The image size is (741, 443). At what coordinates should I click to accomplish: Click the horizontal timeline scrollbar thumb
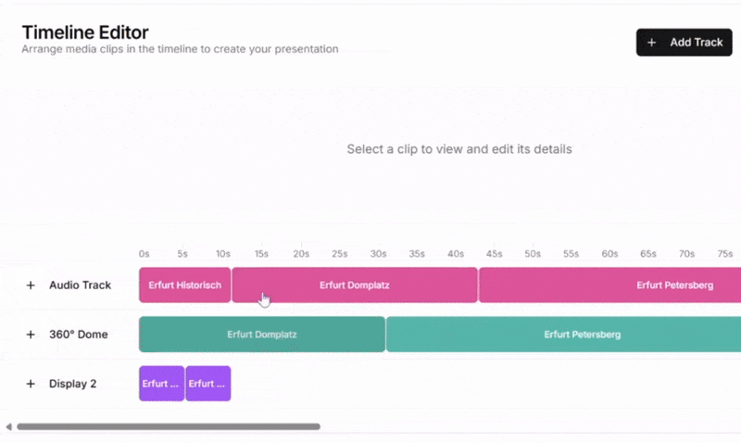[x=168, y=427]
